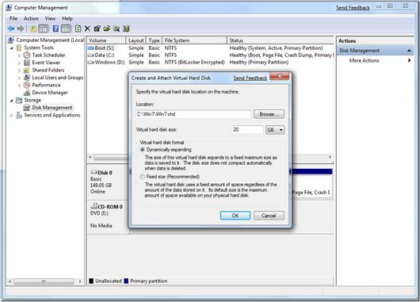
Task: Open the File menu
Action: pos(13,18)
